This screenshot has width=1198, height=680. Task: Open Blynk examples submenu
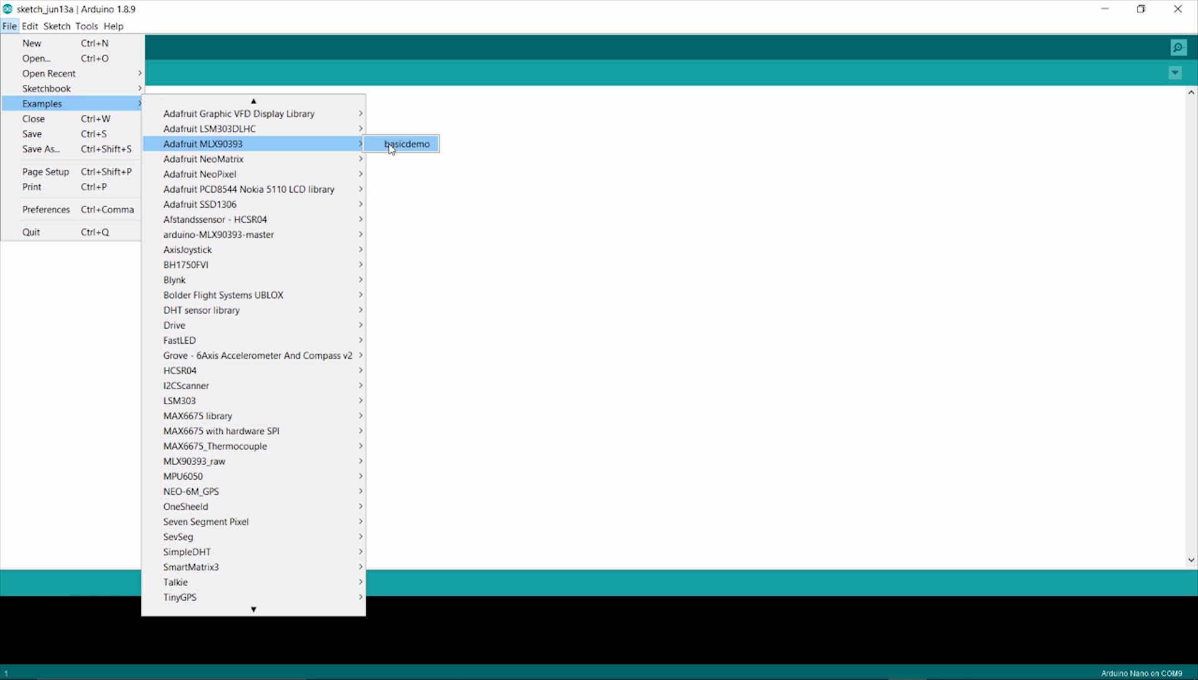(x=254, y=280)
